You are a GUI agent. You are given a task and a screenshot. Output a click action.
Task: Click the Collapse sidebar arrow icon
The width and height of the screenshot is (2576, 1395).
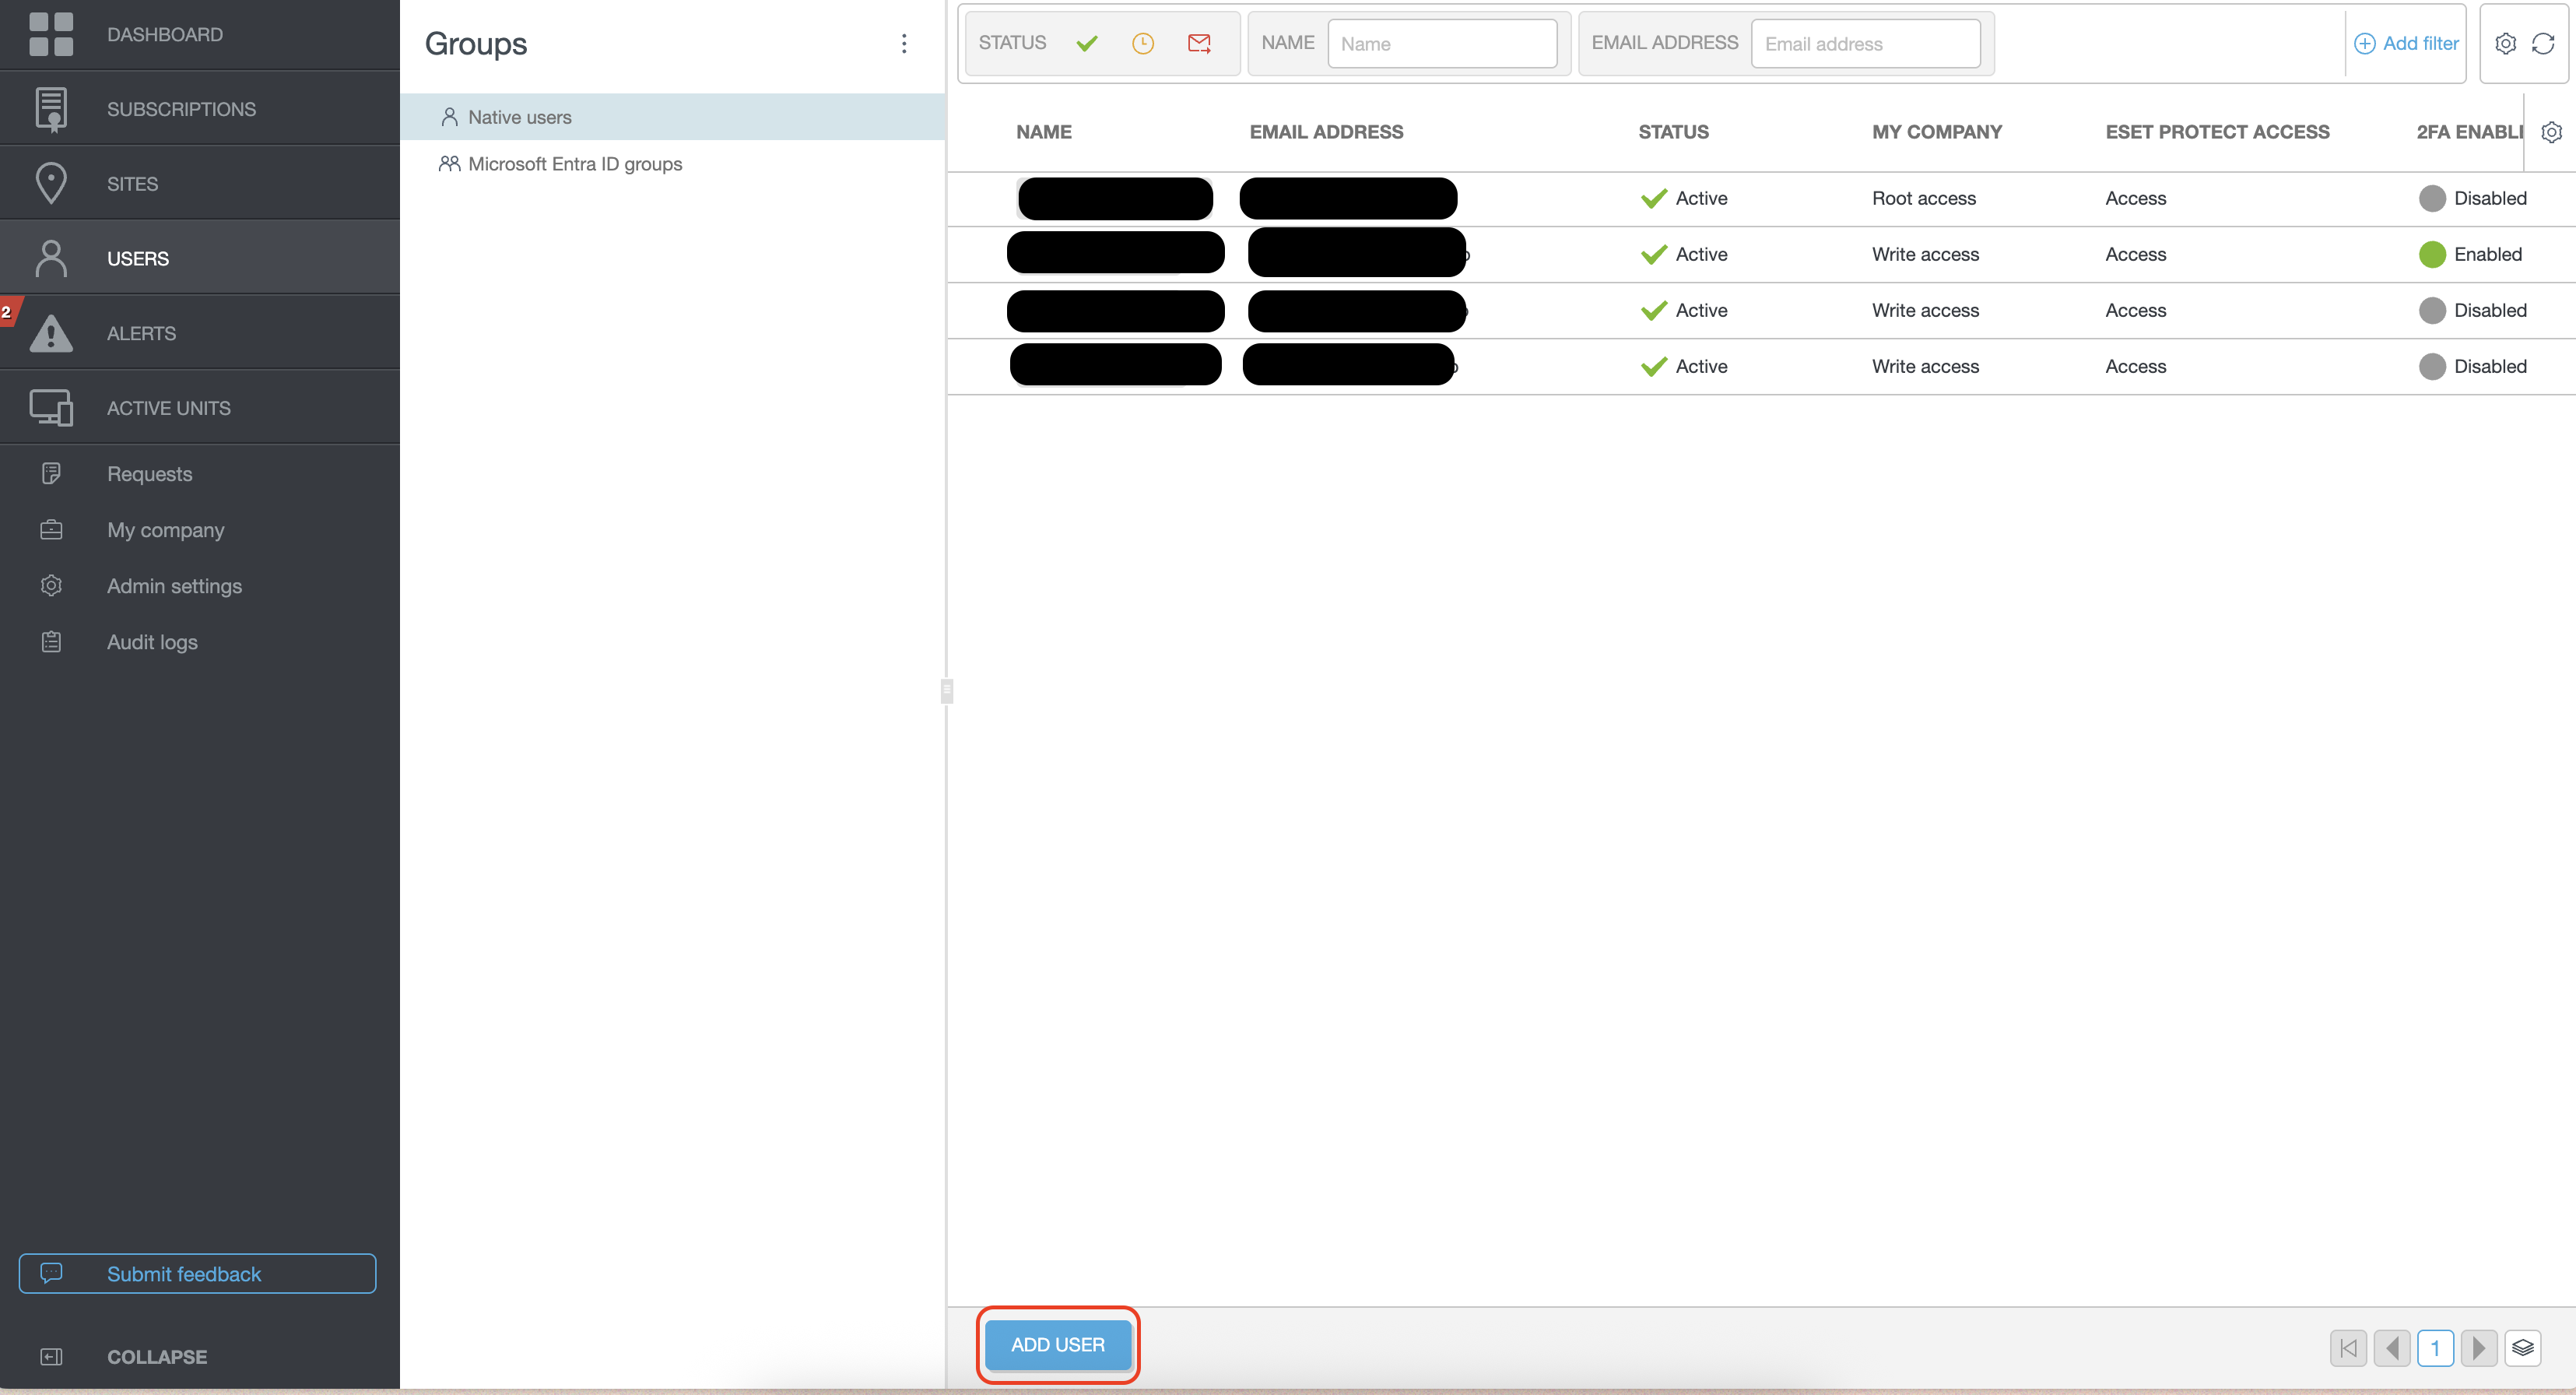(x=51, y=1356)
